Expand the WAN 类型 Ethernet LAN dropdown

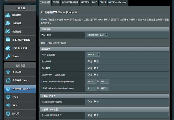point(97,35)
